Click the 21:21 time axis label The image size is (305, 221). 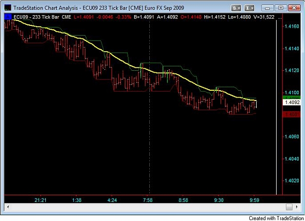[41, 200]
